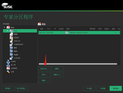The image size is (123, 93).
Task: Click the 硬盘 panel title disk icon
Action: tap(39, 24)
